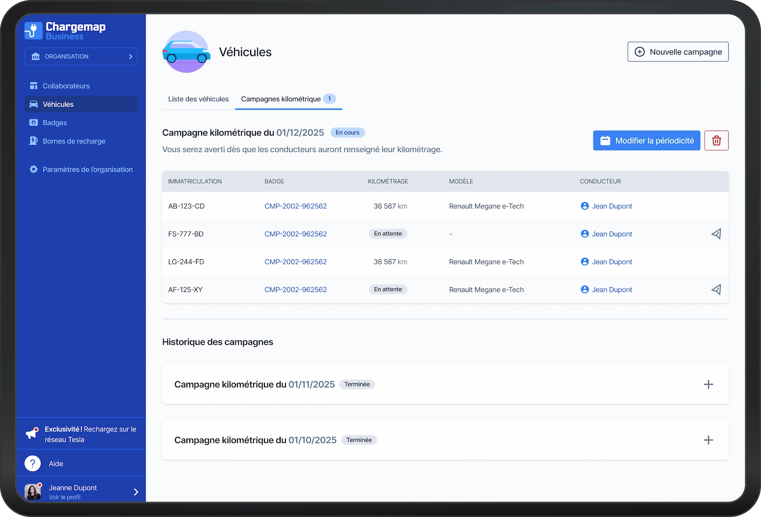
Task: Click the MODÈLE column header
Action: (x=461, y=181)
